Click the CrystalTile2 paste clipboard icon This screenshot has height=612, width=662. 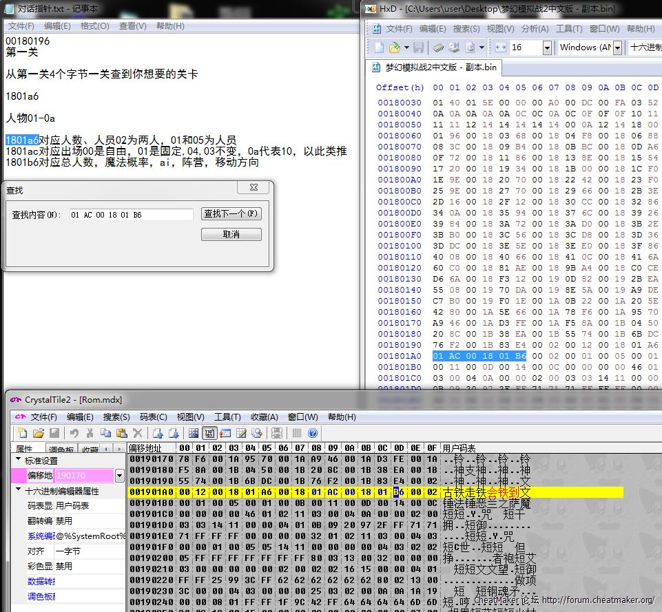click(x=121, y=433)
